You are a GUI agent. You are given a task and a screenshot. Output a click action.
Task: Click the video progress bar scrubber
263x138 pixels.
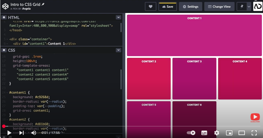[4, 126]
